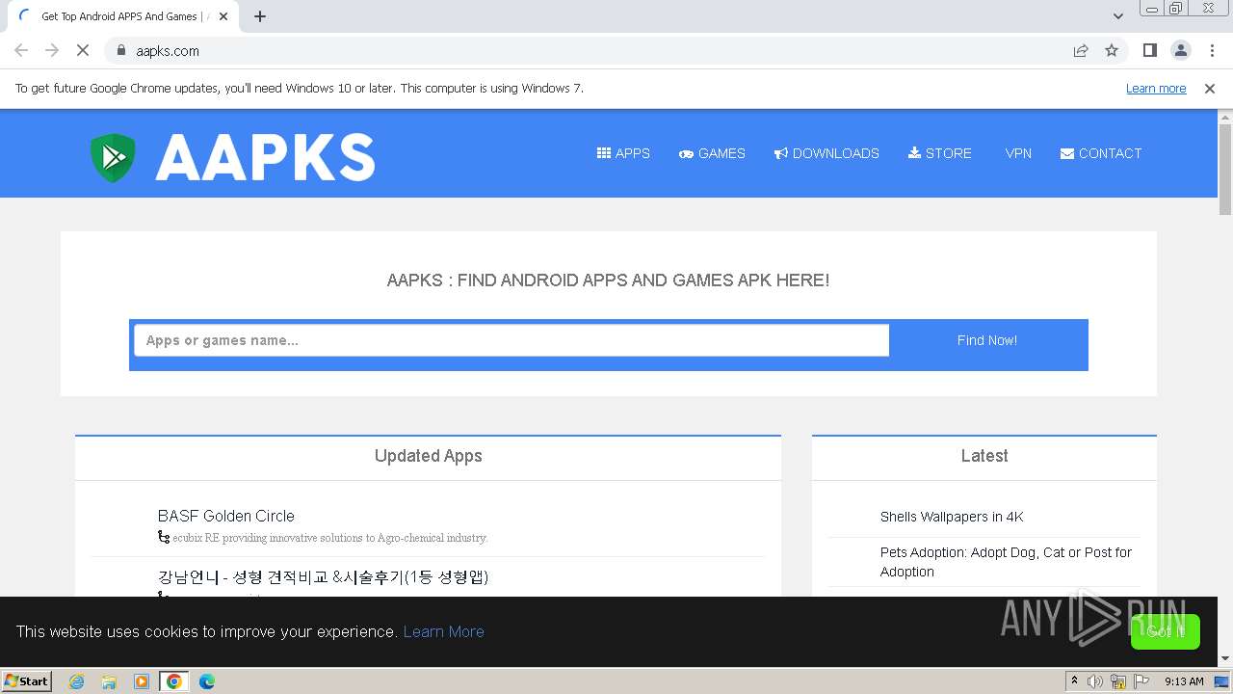The image size is (1233, 694).
Task: Open the 강남언니 app entry
Action: click(323, 577)
